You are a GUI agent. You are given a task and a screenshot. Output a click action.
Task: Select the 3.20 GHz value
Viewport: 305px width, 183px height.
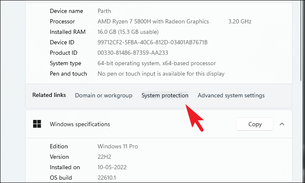[x=240, y=21]
